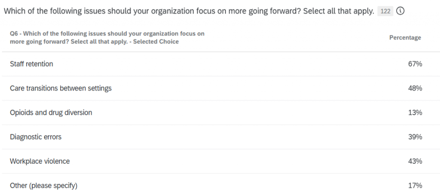Select the Workplace violence row label
Viewport: 440px width, 196px height.
40,161
